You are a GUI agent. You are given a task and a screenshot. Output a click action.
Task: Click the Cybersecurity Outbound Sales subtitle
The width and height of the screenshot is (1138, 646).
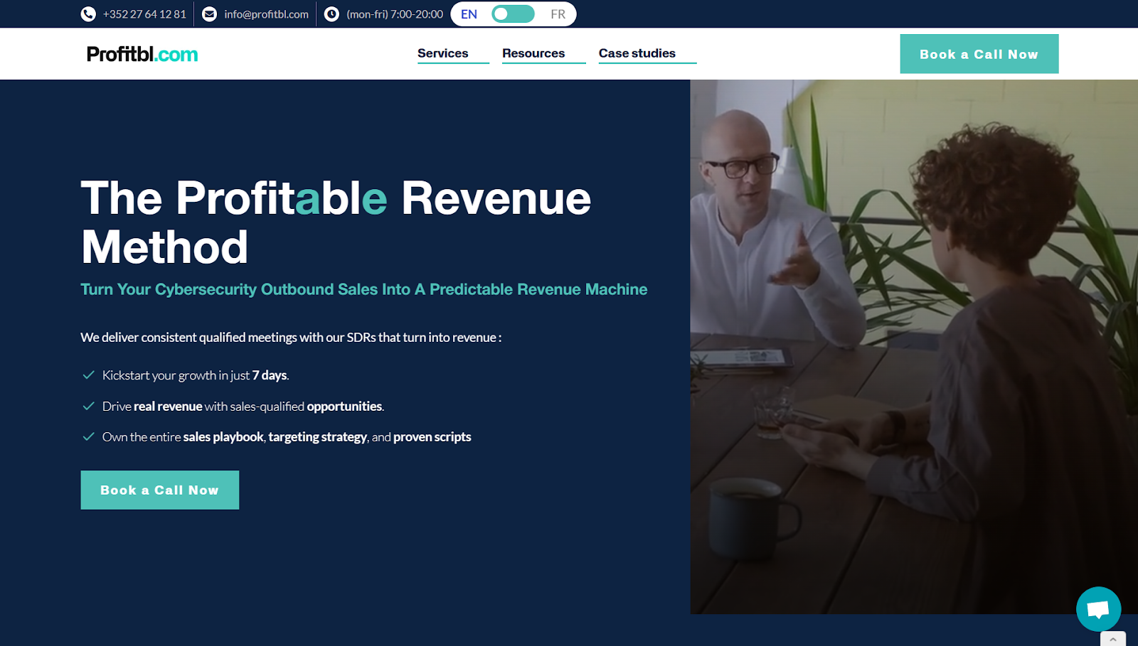tap(363, 289)
